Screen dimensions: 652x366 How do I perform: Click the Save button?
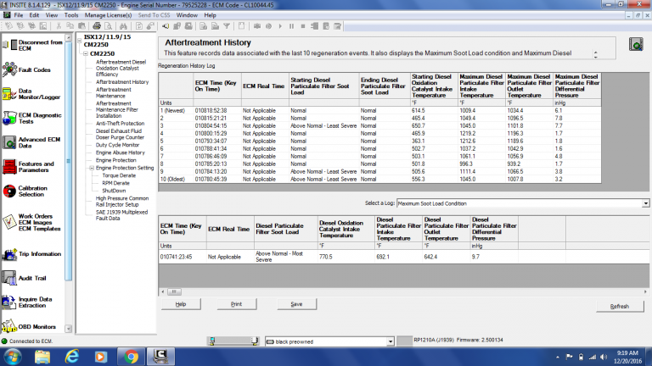tap(295, 303)
